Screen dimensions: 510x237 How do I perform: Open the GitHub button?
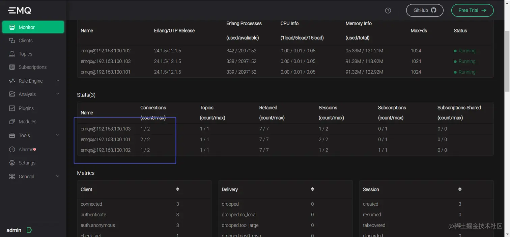425,10
